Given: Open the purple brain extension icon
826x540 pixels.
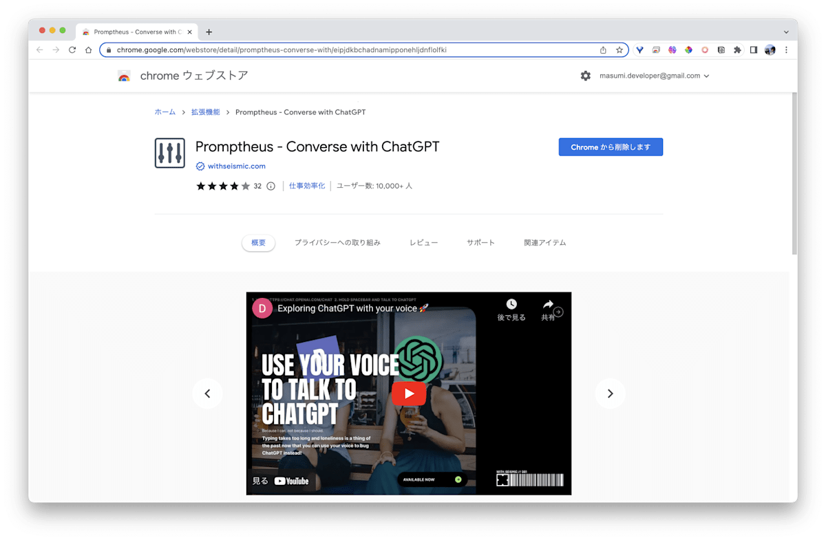Looking at the screenshot, I should 673,50.
